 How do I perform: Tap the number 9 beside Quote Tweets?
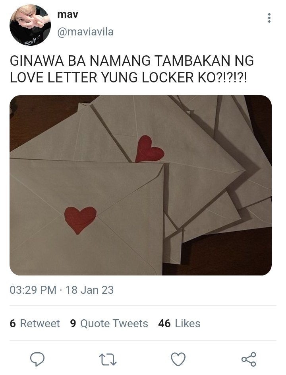(73, 323)
